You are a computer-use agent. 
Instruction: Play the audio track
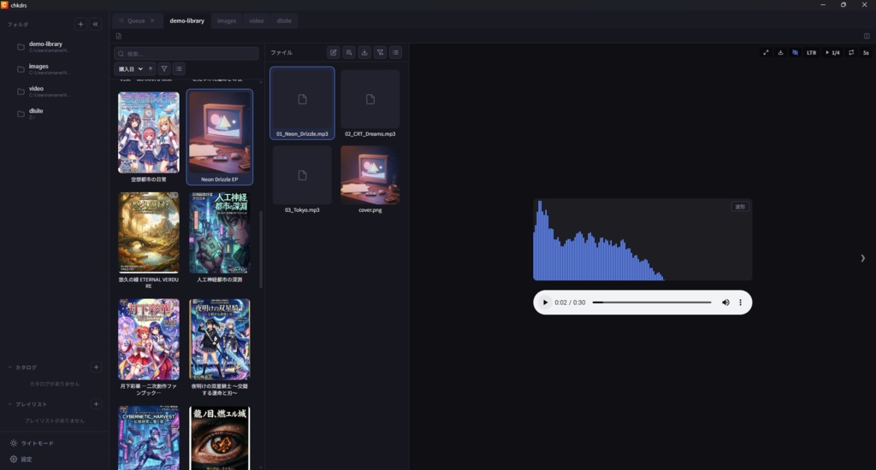(x=545, y=303)
